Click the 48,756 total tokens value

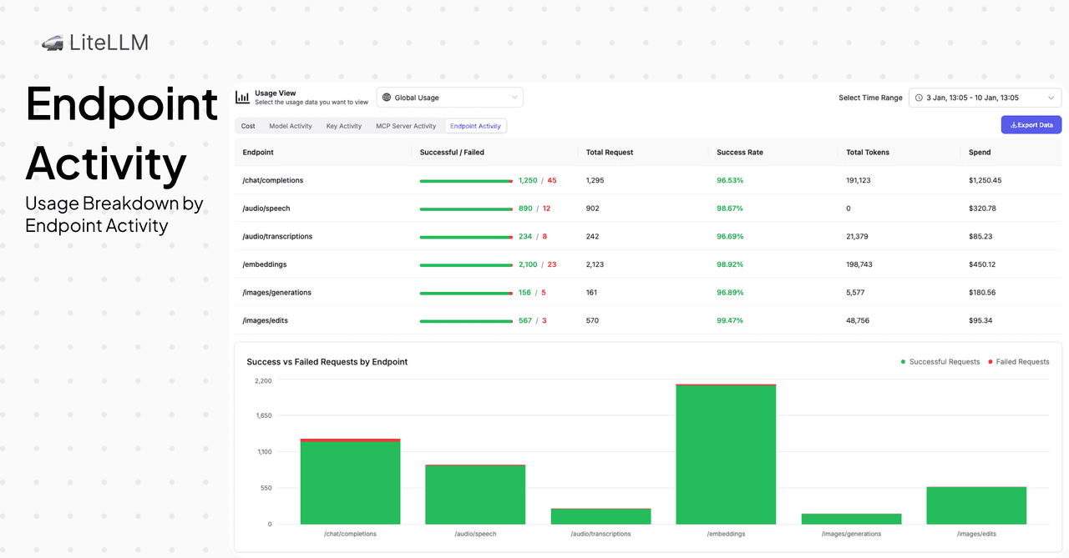858,320
